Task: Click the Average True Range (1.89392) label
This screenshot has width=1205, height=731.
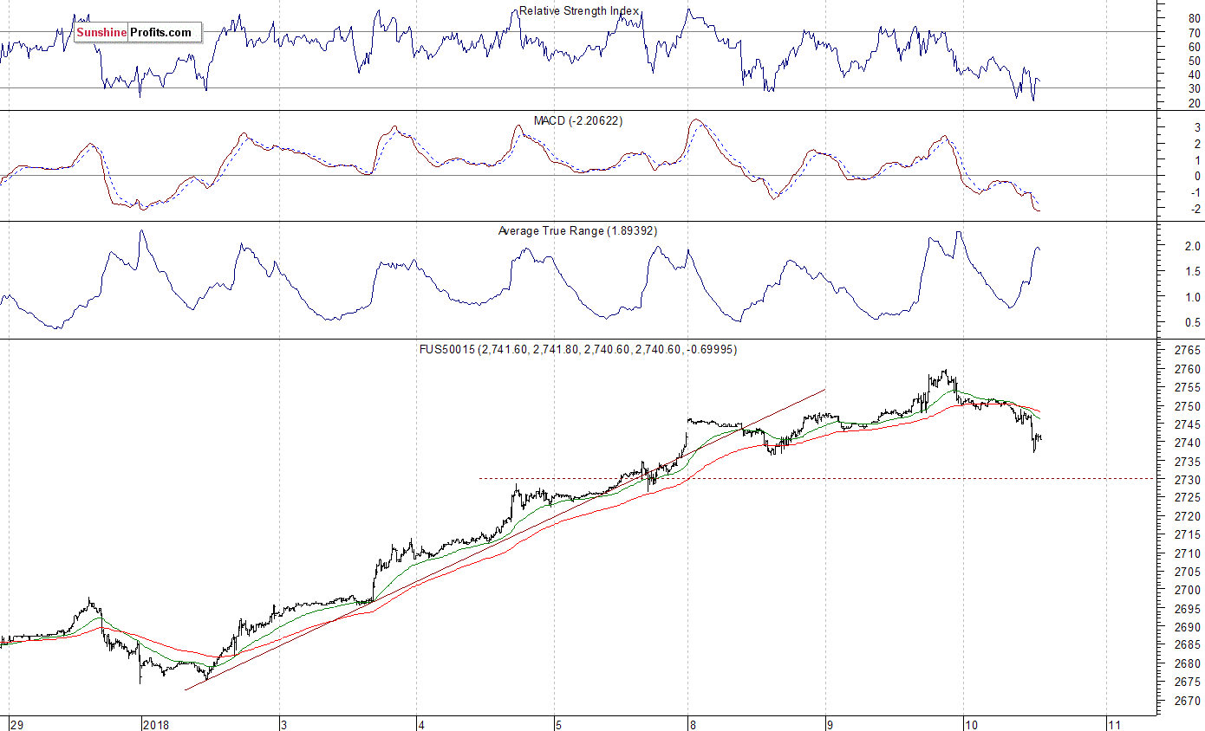Action: [x=578, y=231]
